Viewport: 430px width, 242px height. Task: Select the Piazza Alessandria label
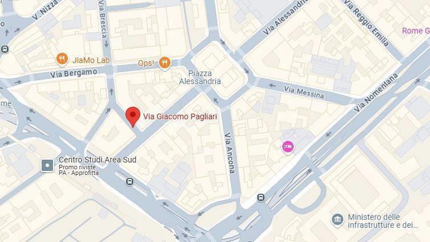[x=200, y=77]
